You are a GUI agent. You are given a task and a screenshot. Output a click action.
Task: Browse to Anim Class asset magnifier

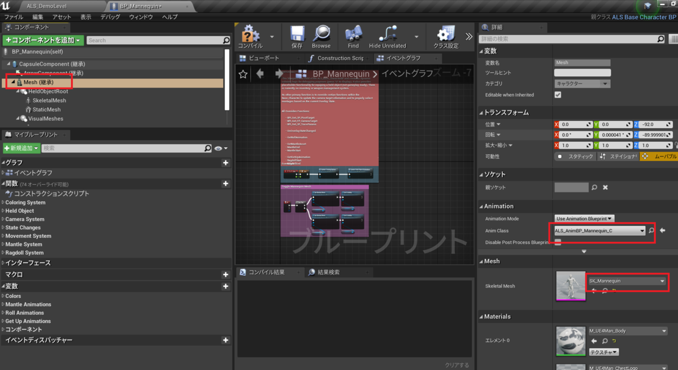coord(651,230)
